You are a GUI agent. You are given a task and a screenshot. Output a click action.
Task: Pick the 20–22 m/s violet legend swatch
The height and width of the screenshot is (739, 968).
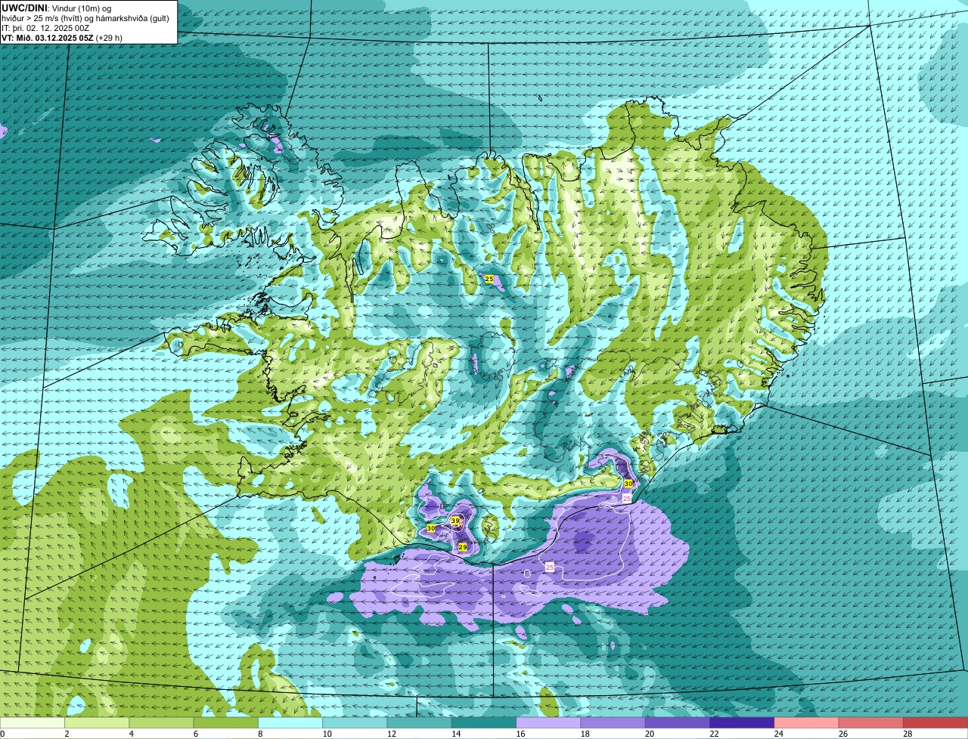pyautogui.click(x=678, y=723)
